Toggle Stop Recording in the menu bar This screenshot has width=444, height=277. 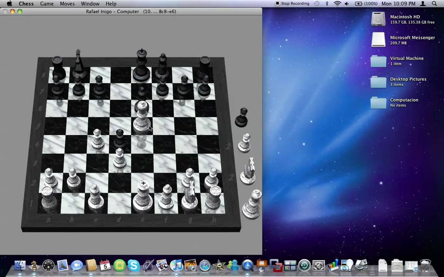pyautogui.click(x=293, y=3)
